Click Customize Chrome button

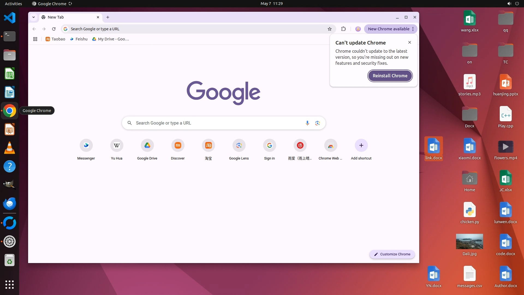[x=392, y=254]
